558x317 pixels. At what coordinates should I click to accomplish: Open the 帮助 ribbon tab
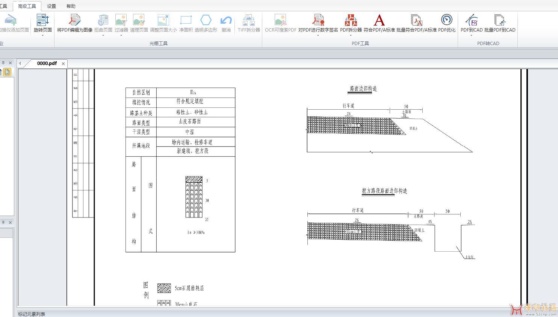pos(71,6)
